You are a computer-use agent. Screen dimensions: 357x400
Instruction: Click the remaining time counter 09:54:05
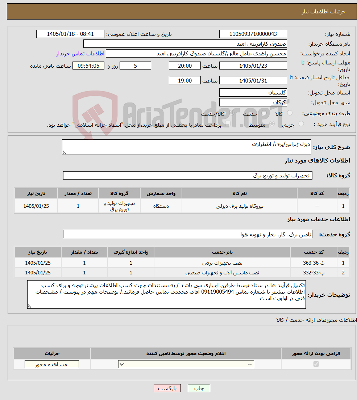click(88, 66)
